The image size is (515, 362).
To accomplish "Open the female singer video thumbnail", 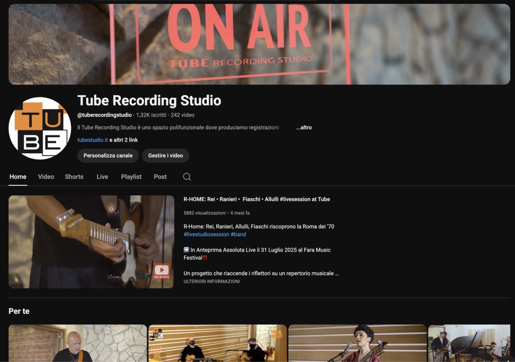I will (357, 343).
